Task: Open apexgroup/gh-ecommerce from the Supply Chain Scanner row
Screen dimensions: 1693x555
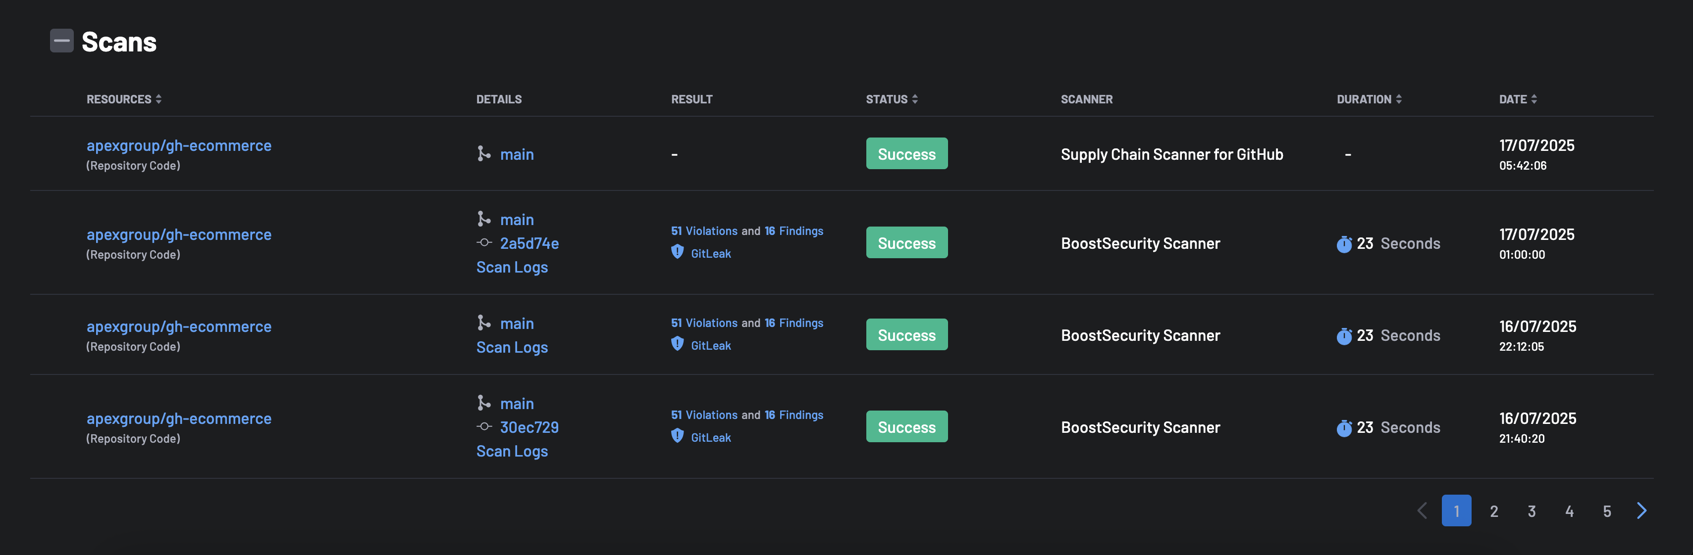Action: pos(179,145)
